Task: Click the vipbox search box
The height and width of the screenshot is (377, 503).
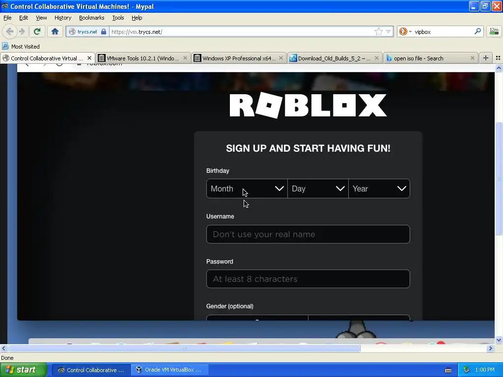Action: [443, 31]
